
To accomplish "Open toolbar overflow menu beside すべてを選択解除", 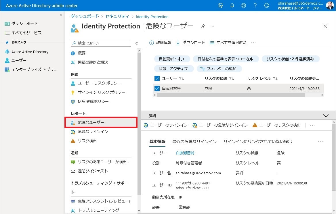I will point(253,43).
